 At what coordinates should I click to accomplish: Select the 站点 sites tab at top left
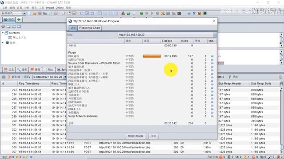click(9, 19)
